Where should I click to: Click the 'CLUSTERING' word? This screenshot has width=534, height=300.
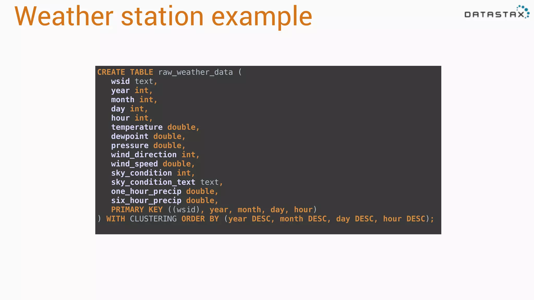[153, 219]
